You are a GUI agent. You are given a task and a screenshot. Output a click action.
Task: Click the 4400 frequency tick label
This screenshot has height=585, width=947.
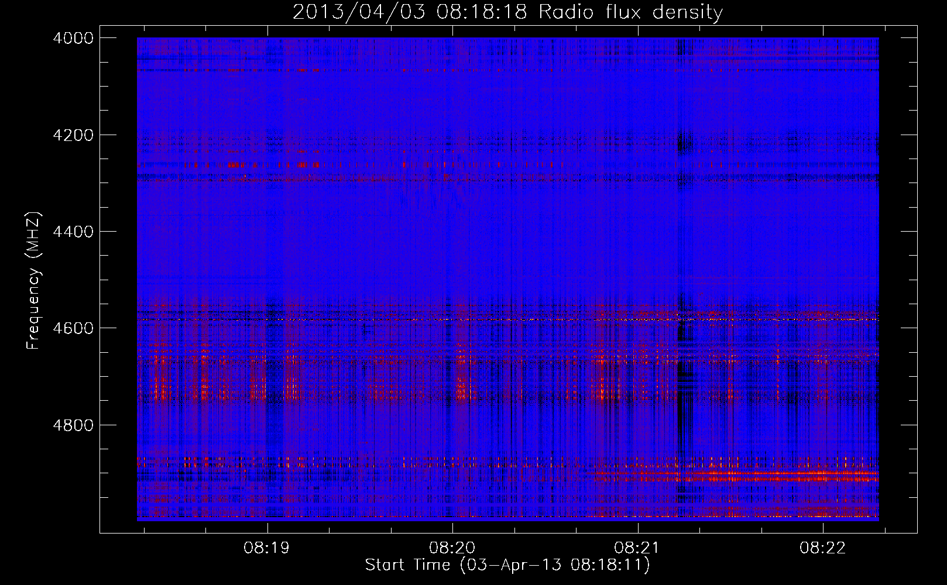(x=73, y=232)
